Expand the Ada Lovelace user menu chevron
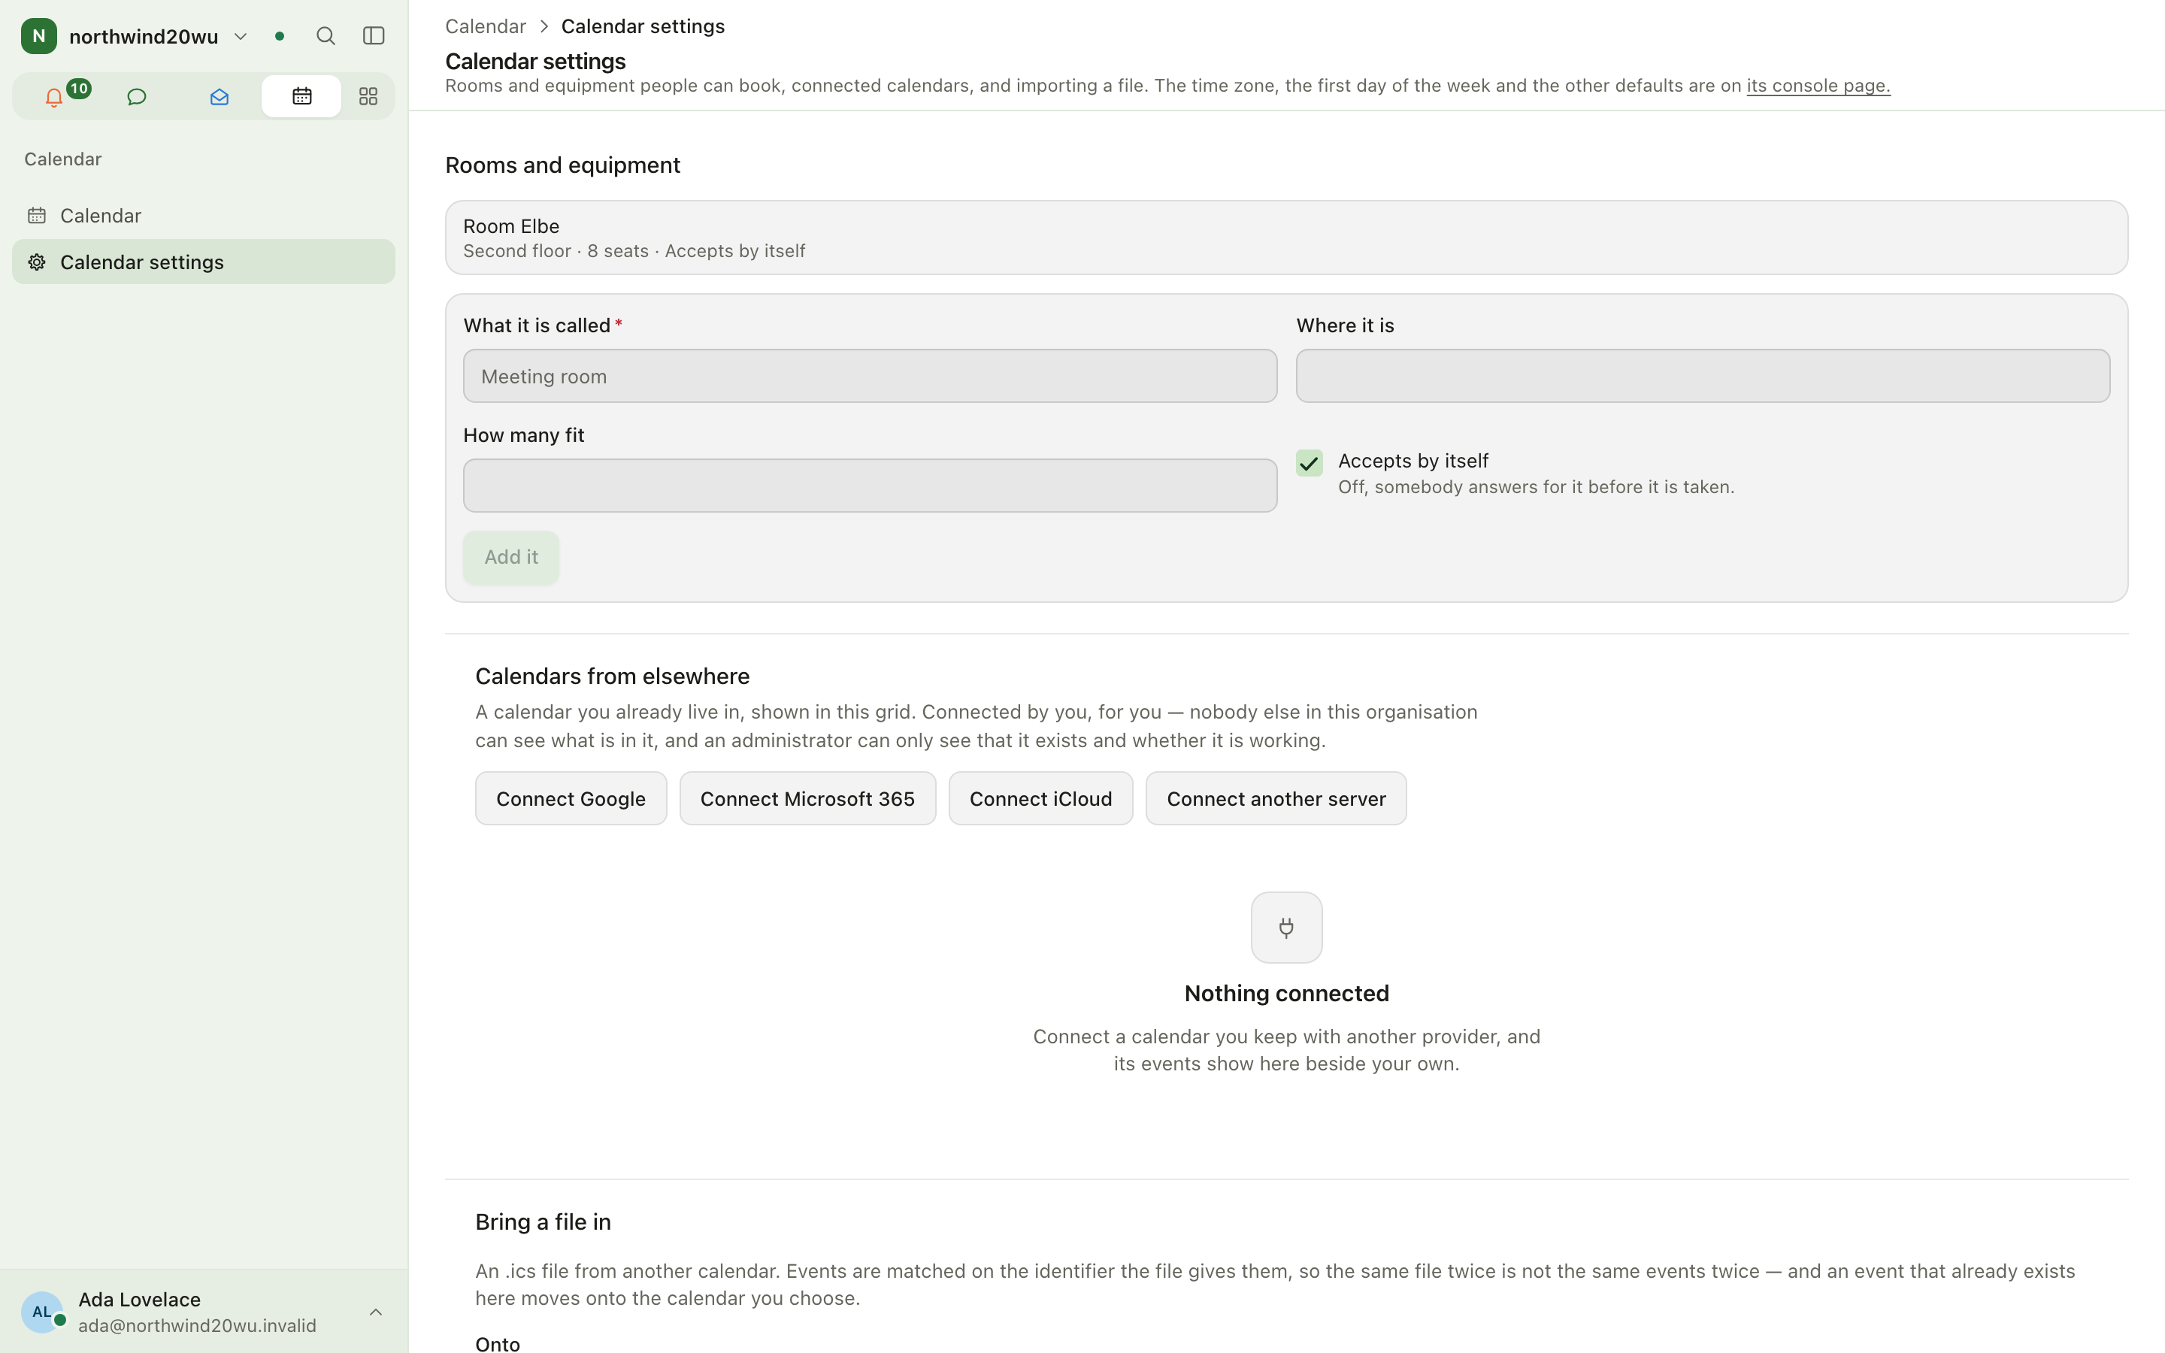Screen dimensions: 2165x1353 point(376,1312)
